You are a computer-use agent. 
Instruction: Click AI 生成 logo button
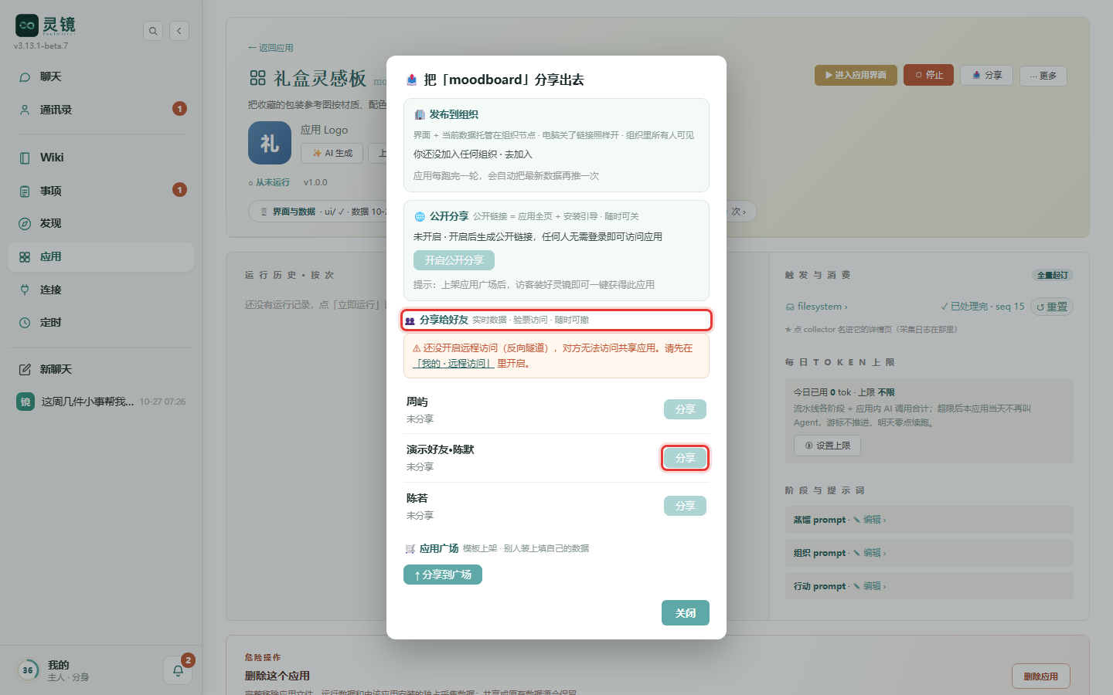click(x=332, y=153)
